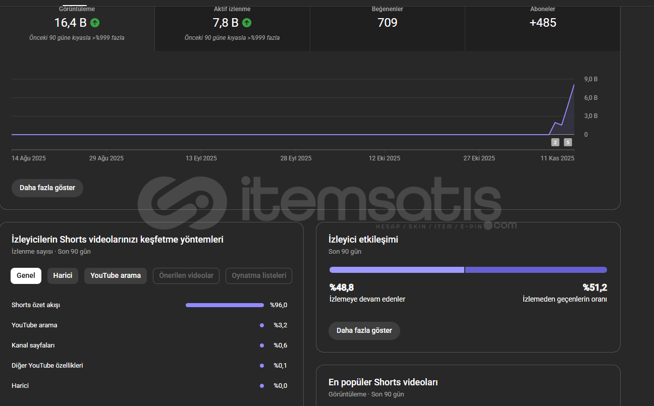
Task: Click the chart marker badge labeled 5
Action: click(x=568, y=142)
